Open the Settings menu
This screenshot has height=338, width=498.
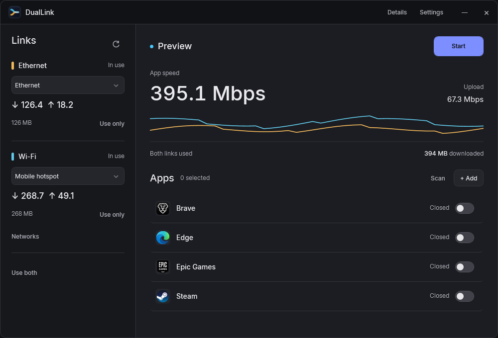[x=431, y=12]
